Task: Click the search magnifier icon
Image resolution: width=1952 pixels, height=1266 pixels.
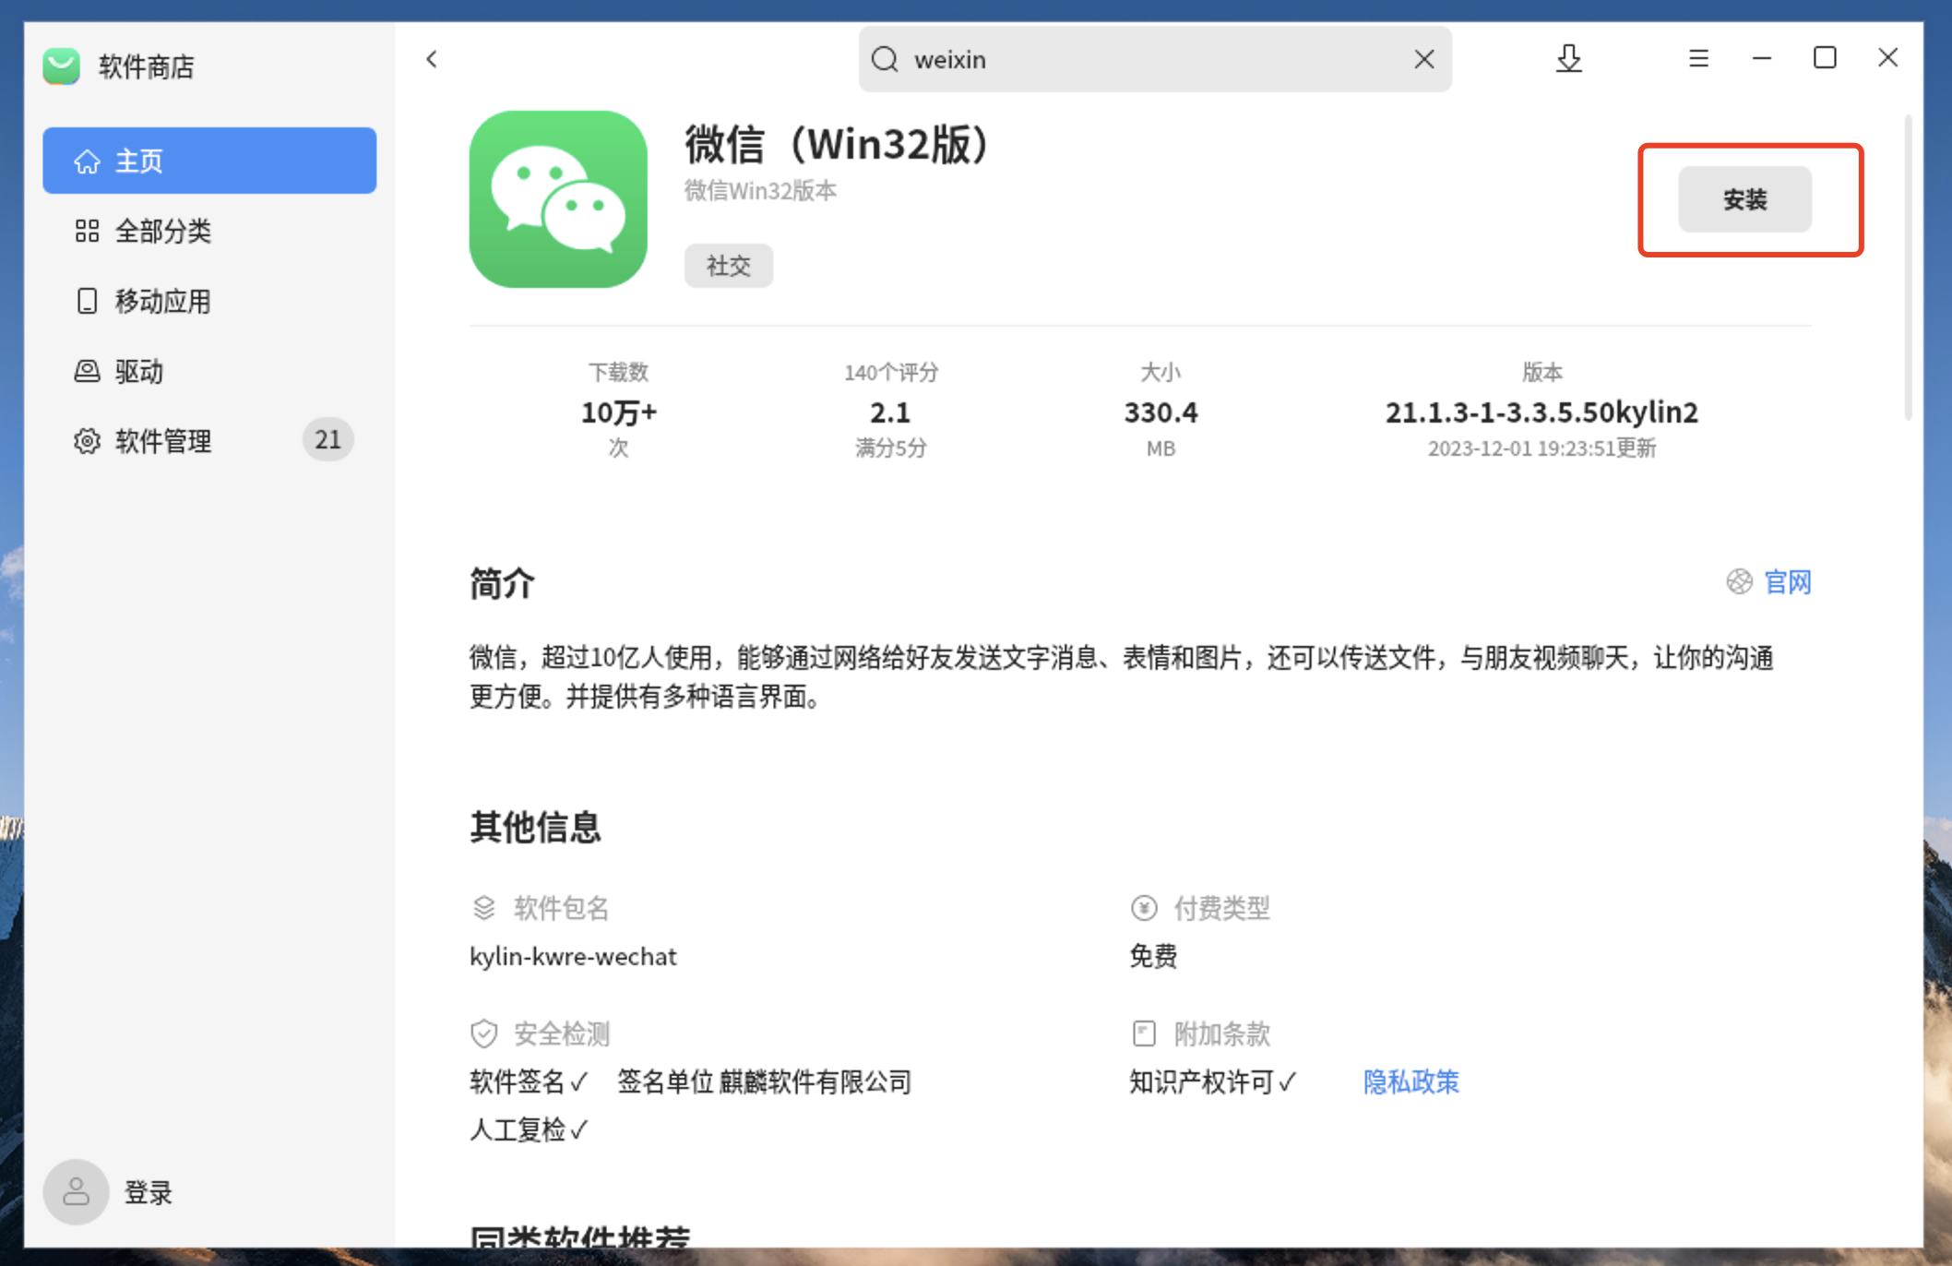Action: point(885,59)
